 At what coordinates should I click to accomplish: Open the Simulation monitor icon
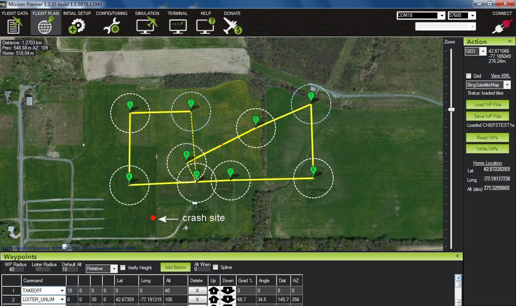point(147,25)
